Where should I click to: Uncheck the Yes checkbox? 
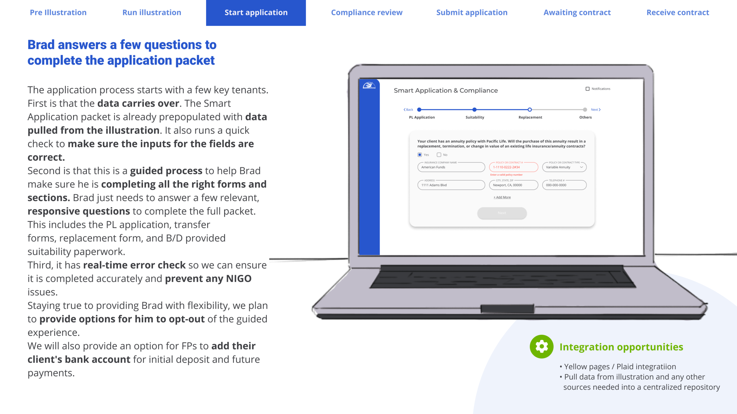coord(420,155)
